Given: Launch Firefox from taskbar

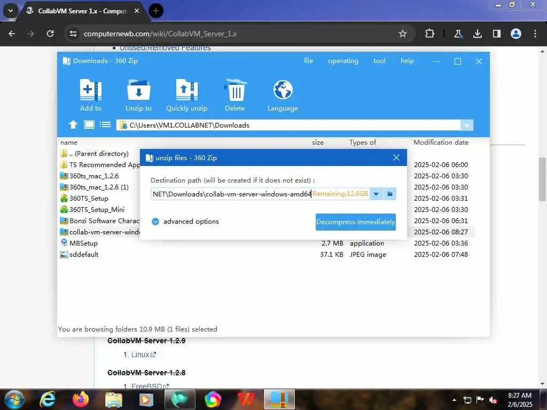Looking at the screenshot, I should coord(81,399).
